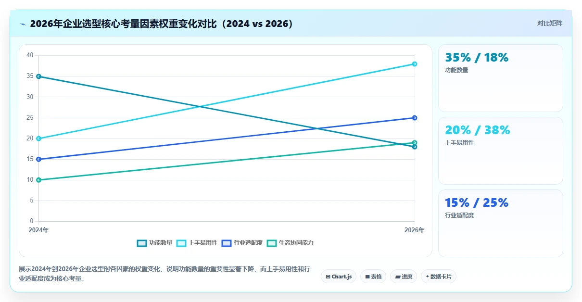Screen dimensions: 582x302
Task: Click the lightning icon beside the chart title
Action: pos(23,24)
